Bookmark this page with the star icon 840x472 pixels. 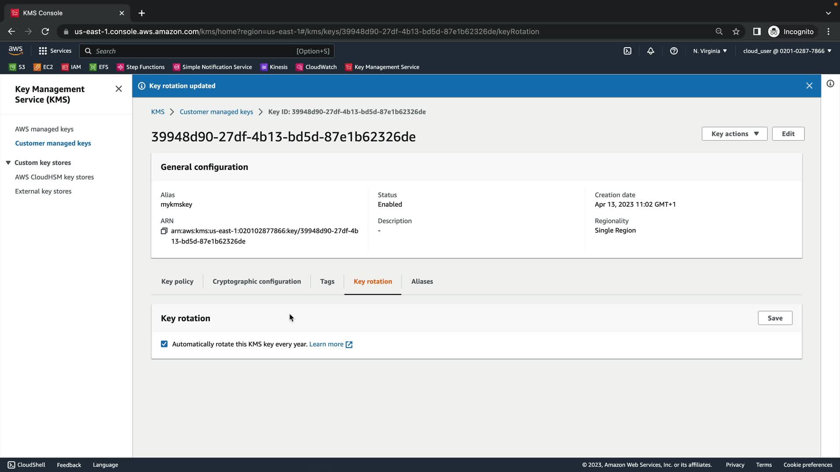(x=736, y=31)
